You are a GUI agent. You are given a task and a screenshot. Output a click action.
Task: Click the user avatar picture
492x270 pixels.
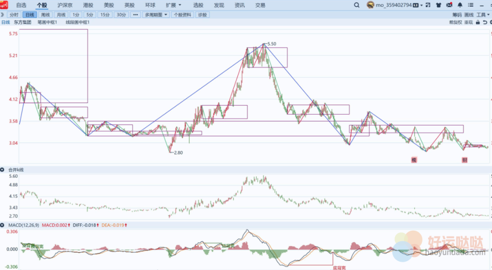coord(370,5)
